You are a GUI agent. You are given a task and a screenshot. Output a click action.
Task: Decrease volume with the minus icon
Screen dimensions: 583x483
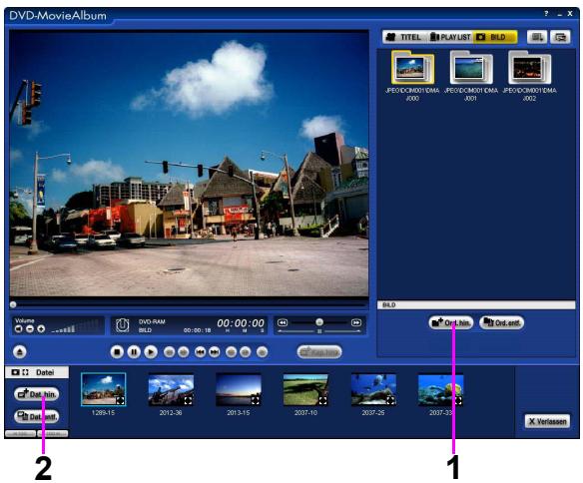(30, 328)
